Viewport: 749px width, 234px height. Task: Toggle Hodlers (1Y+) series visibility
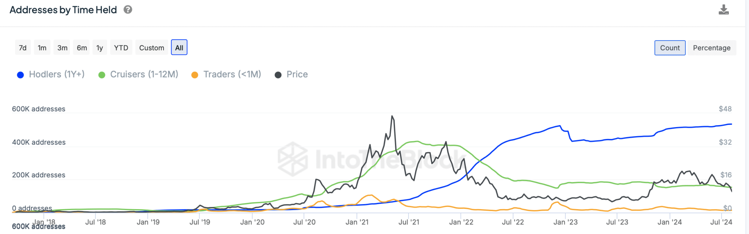click(x=57, y=74)
